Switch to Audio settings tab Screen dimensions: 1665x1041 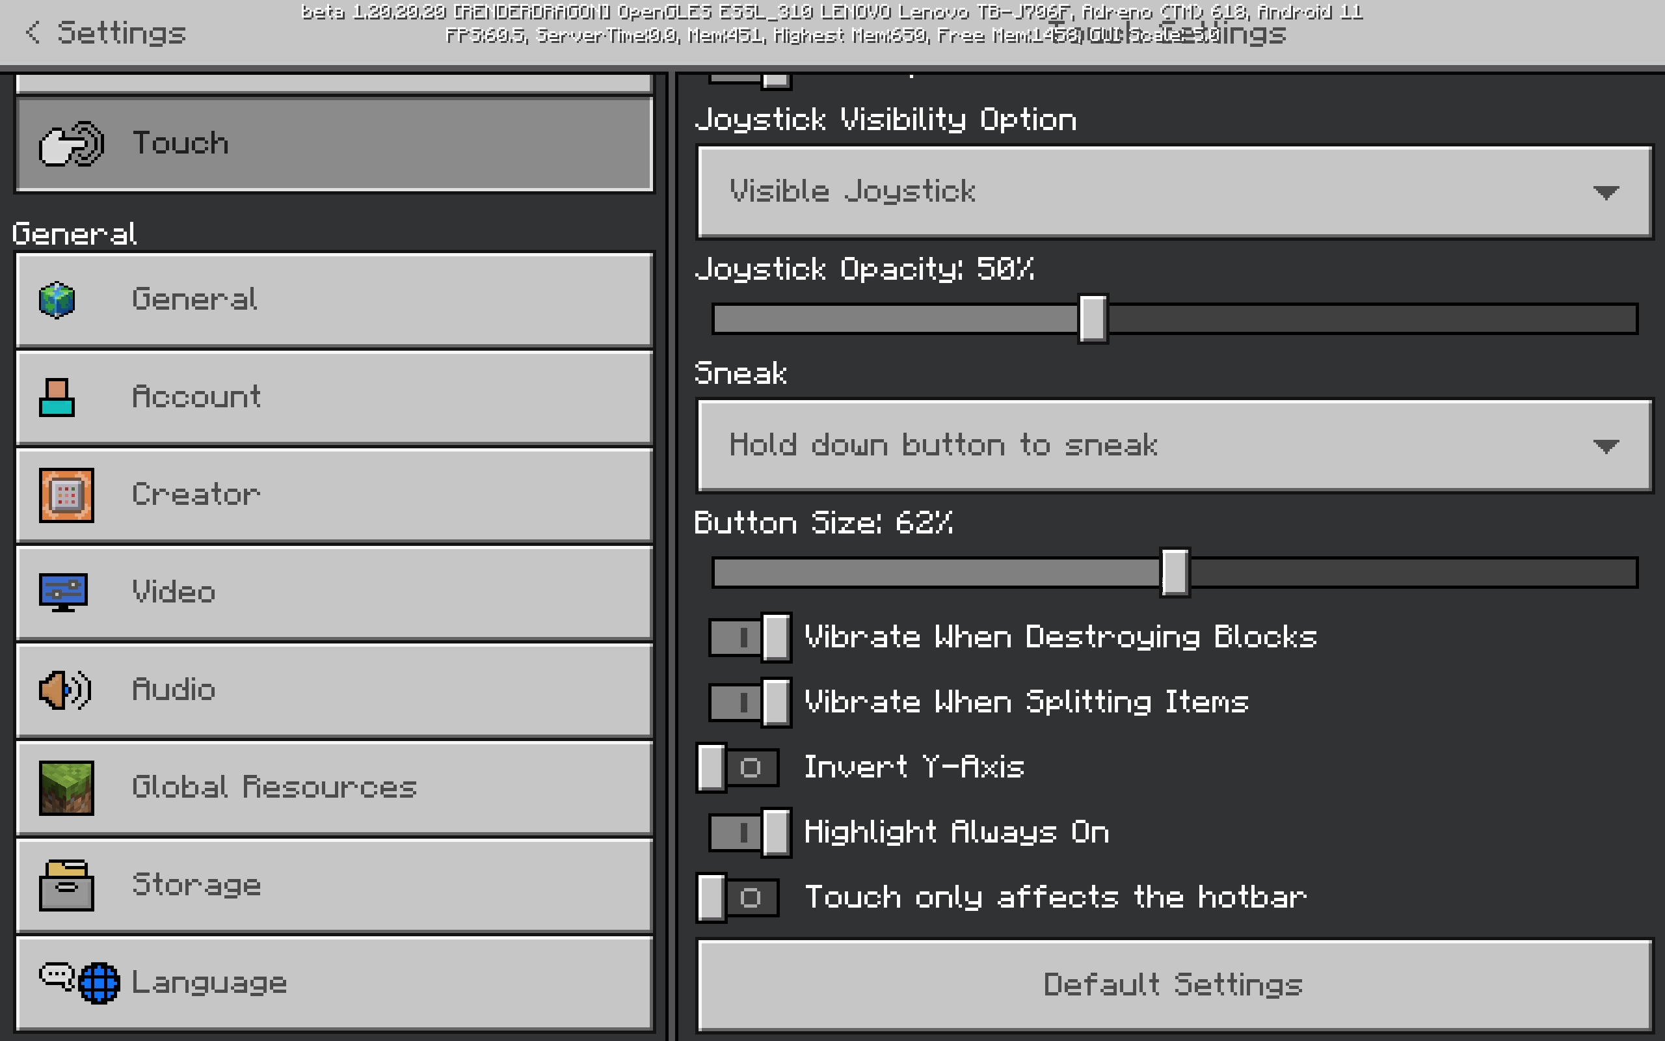(x=334, y=690)
